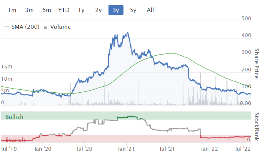This screenshot has height=151, width=263.
Task: Select the 1y chart range
Action: point(81,10)
